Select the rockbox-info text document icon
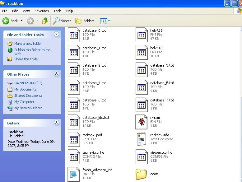 click(x=142, y=139)
